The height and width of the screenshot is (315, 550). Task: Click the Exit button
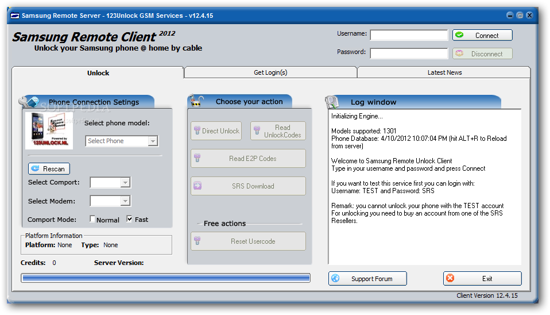[x=482, y=278]
